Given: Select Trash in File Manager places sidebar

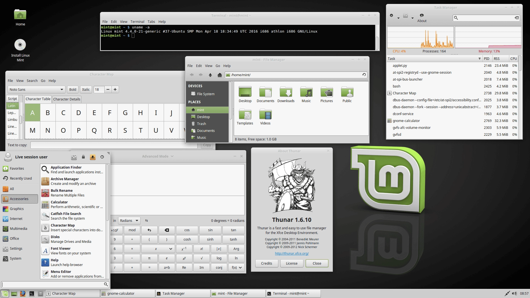Looking at the screenshot, I should (x=207, y=124).
